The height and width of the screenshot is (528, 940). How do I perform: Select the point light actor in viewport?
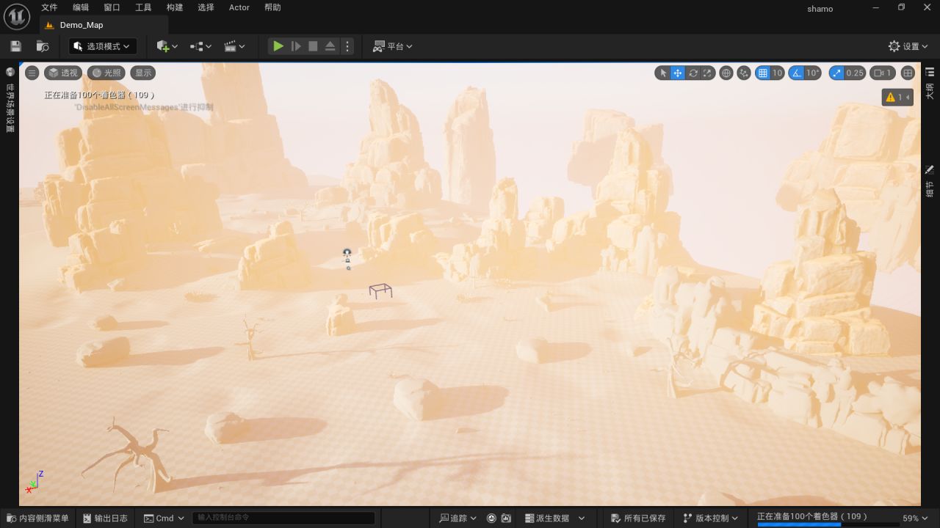tap(347, 254)
